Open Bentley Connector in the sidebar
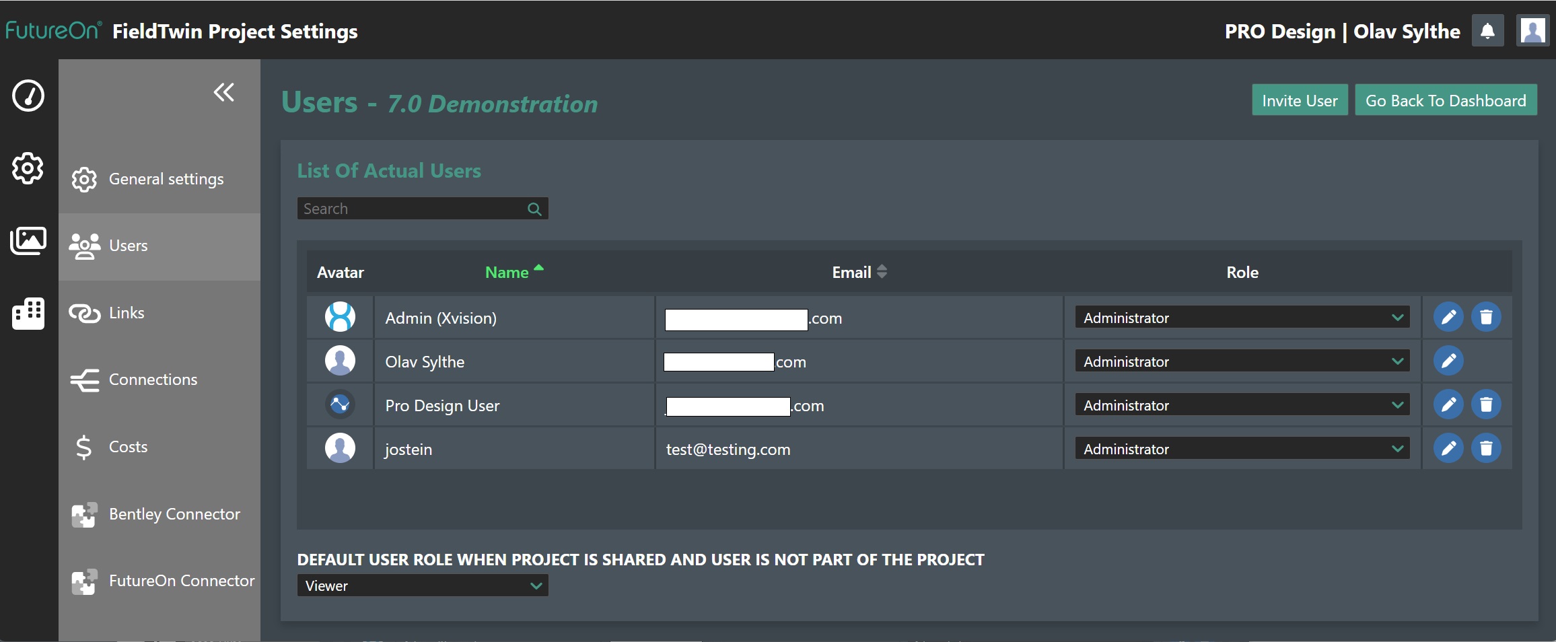The image size is (1556, 642). 160,514
